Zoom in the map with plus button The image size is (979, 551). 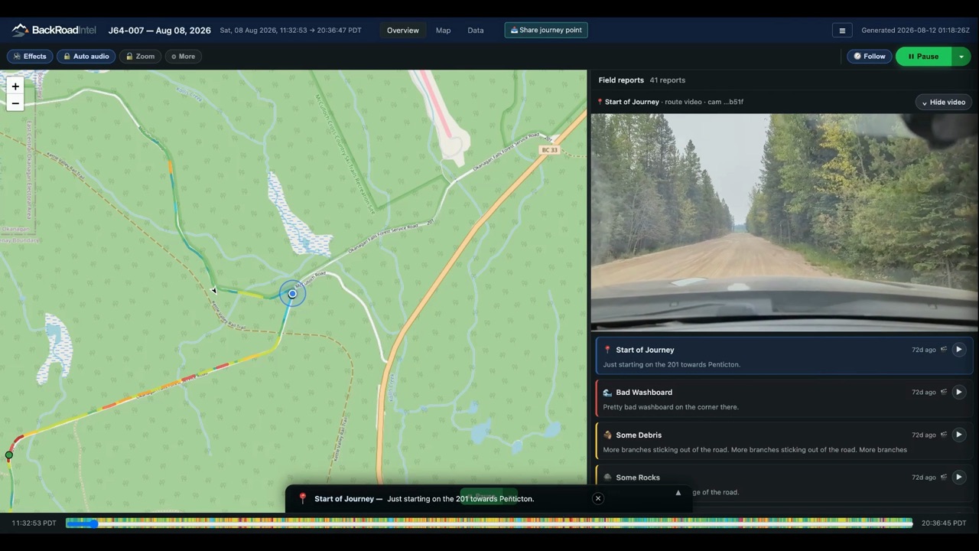[15, 86]
